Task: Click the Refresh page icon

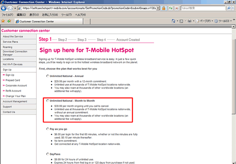Action: click(170, 8)
